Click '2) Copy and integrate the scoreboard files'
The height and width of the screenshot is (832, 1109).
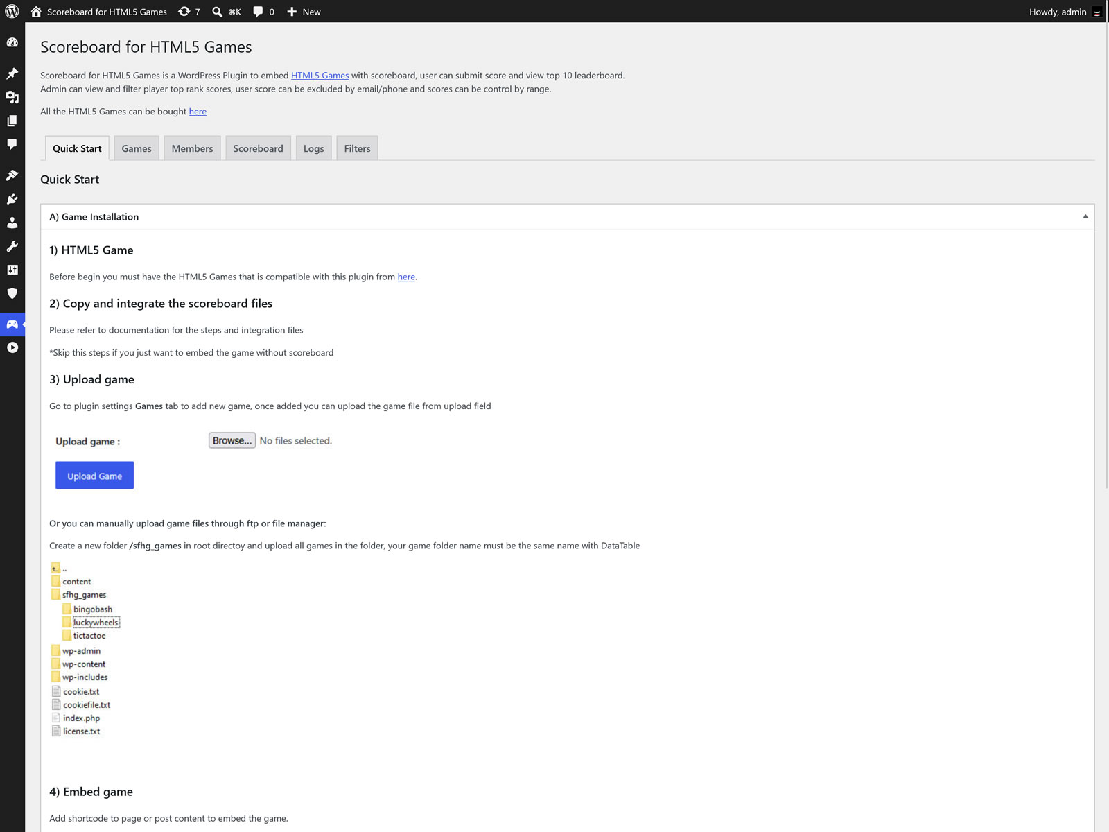click(x=161, y=304)
